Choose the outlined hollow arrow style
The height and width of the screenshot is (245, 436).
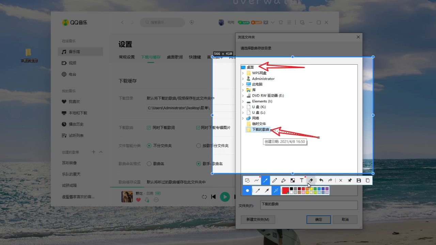coord(276,191)
